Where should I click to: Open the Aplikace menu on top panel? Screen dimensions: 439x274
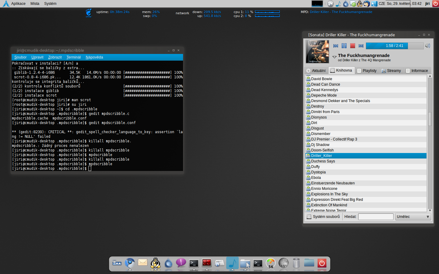(x=18, y=4)
